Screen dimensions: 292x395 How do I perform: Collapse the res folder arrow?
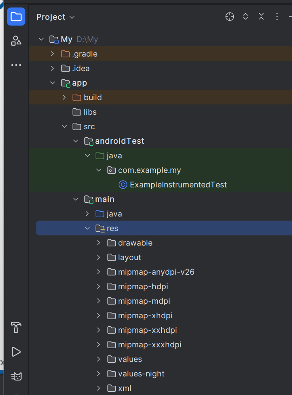87,228
